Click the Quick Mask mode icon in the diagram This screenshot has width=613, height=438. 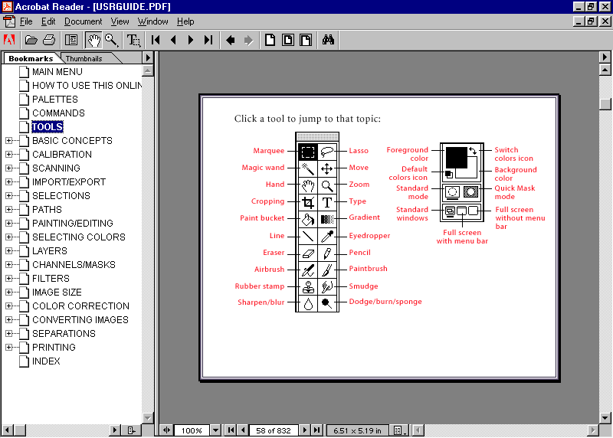tap(470, 192)
